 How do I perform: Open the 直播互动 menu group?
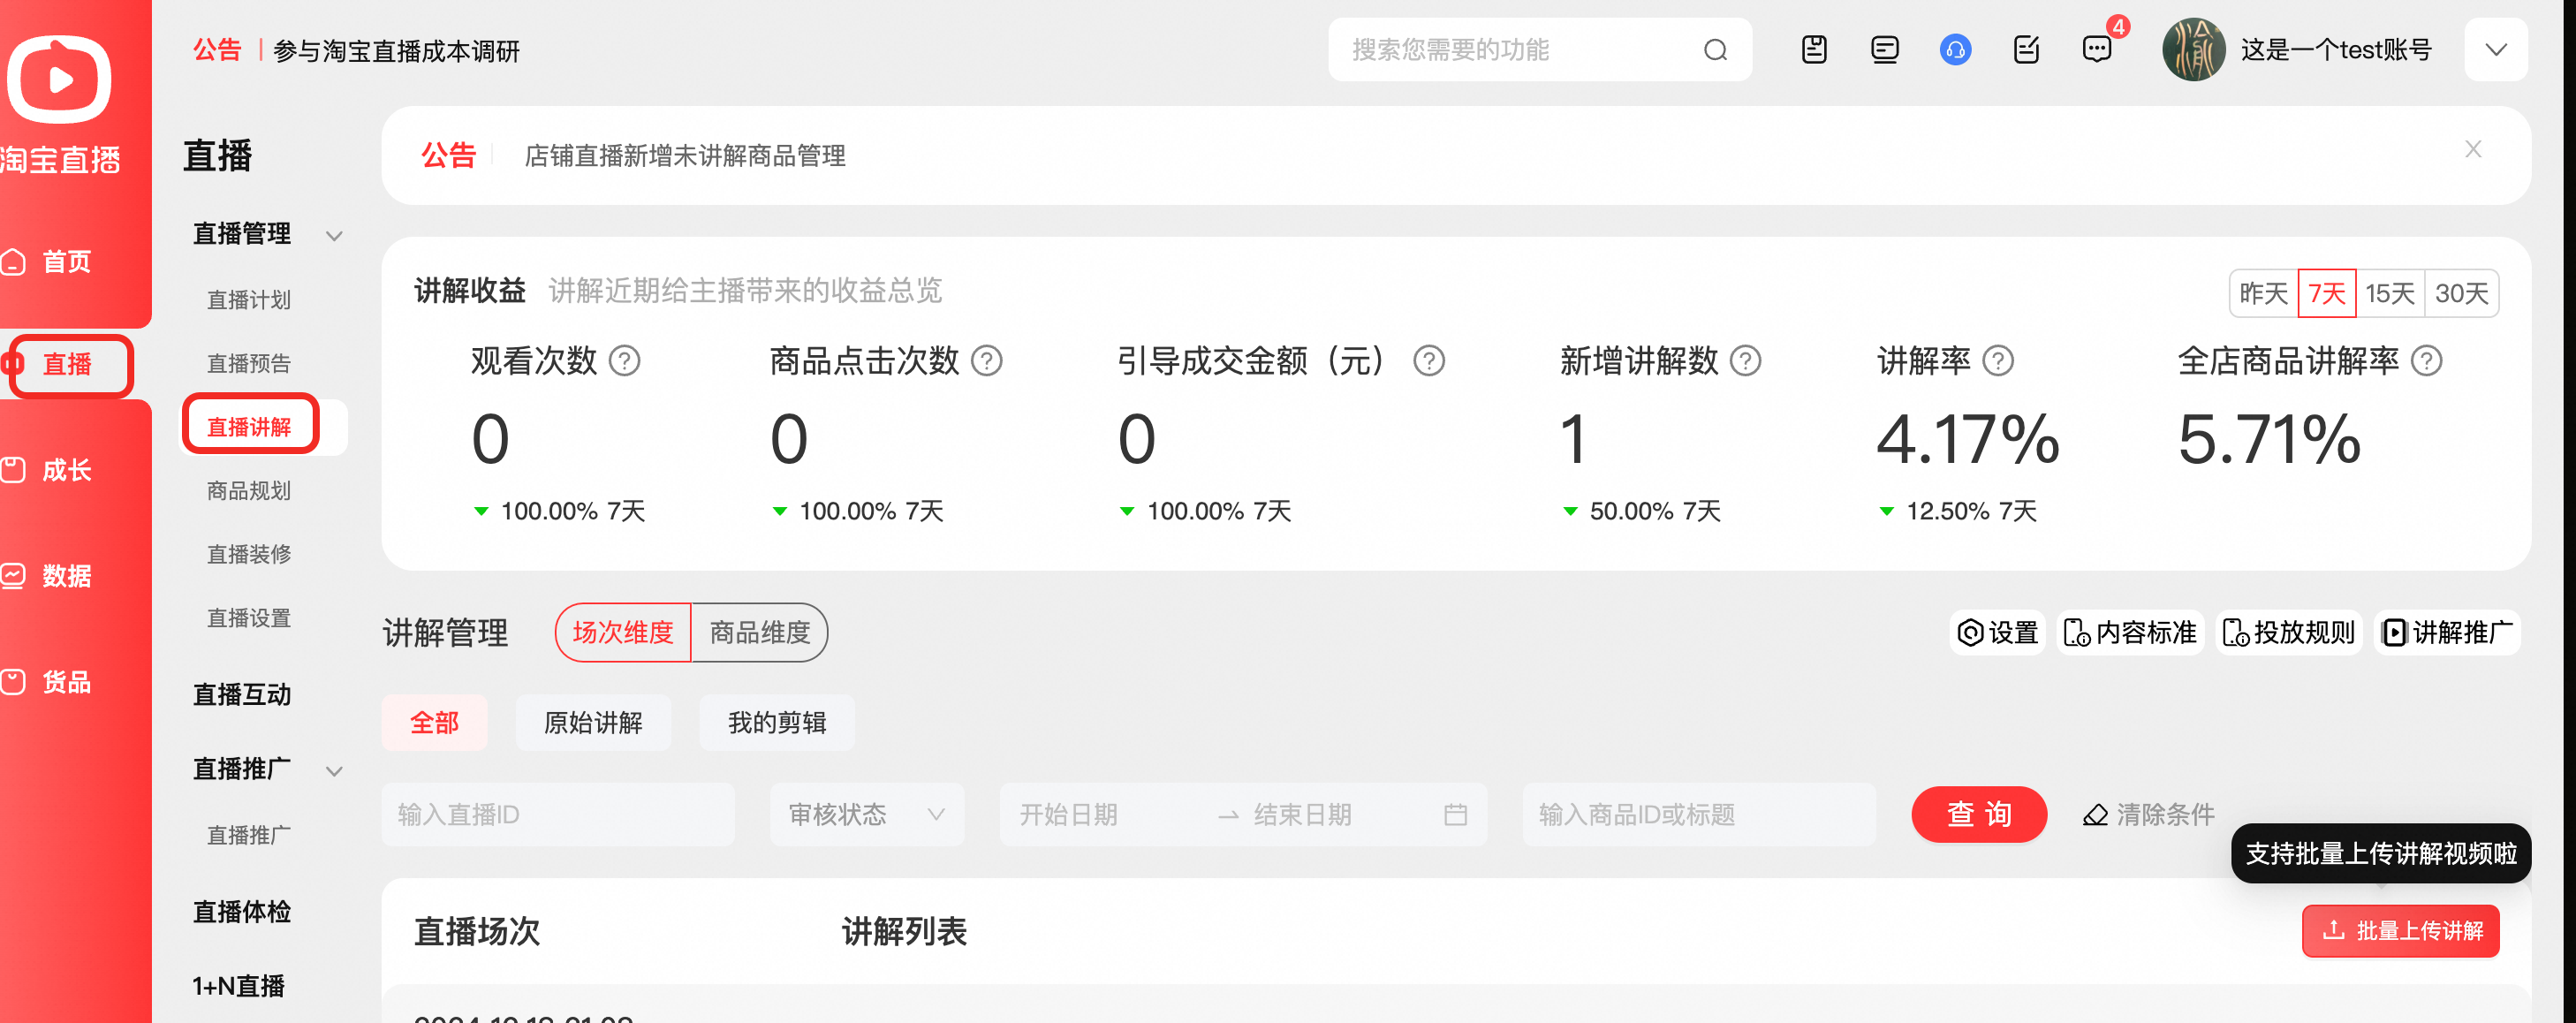(x=242, y=695)
